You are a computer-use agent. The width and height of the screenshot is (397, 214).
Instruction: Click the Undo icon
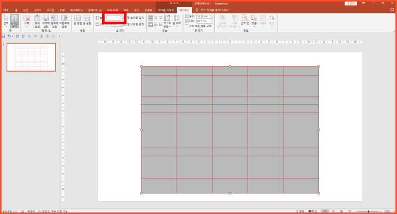pos(9,36)
